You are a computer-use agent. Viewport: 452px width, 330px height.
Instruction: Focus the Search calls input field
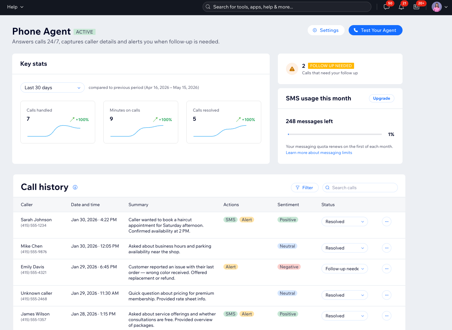point(360,188)
